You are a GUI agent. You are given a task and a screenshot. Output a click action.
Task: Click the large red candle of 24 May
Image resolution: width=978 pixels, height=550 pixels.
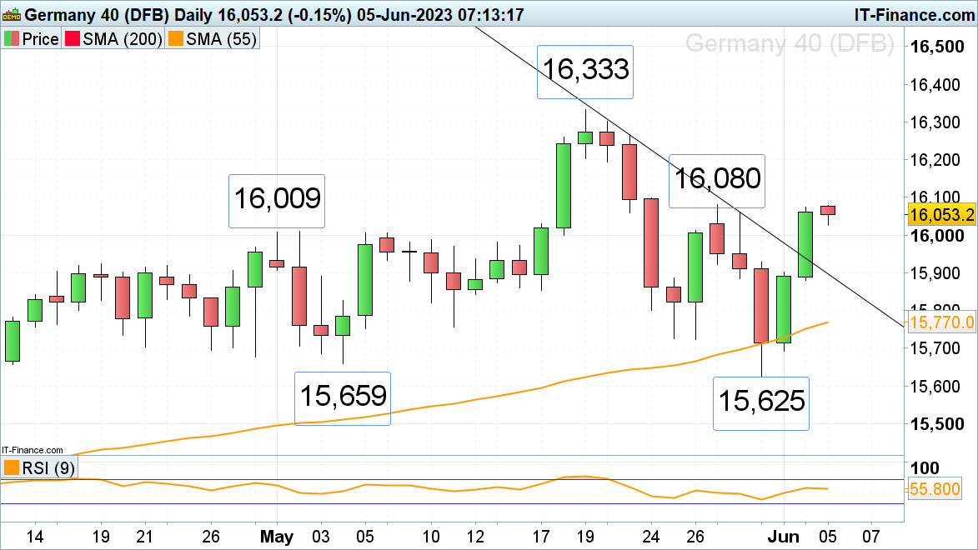coord(651,242)
